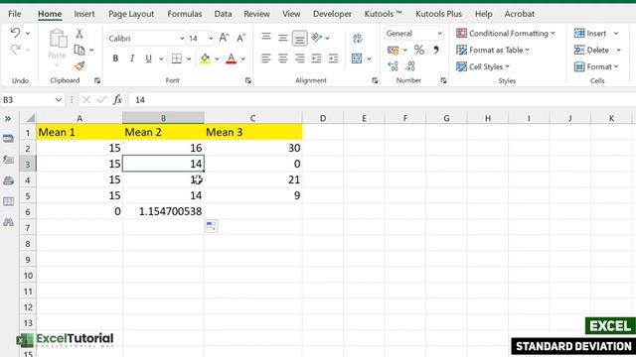This screenshot has width=636, height=357.
Task: Click the Copy icon
Action: pos(79,50)
